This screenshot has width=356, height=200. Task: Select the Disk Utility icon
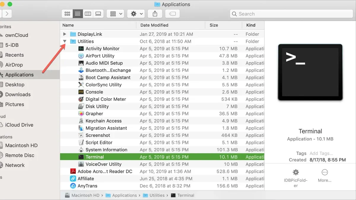point(81,106)
